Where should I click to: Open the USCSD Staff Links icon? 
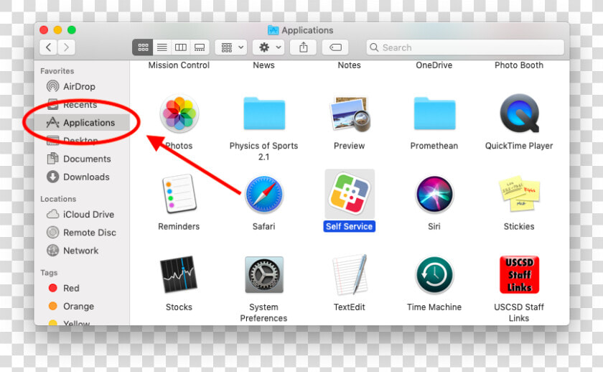click(520, 274)
